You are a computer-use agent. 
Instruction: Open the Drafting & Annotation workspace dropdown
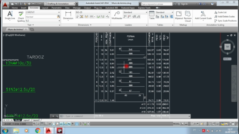60,4
